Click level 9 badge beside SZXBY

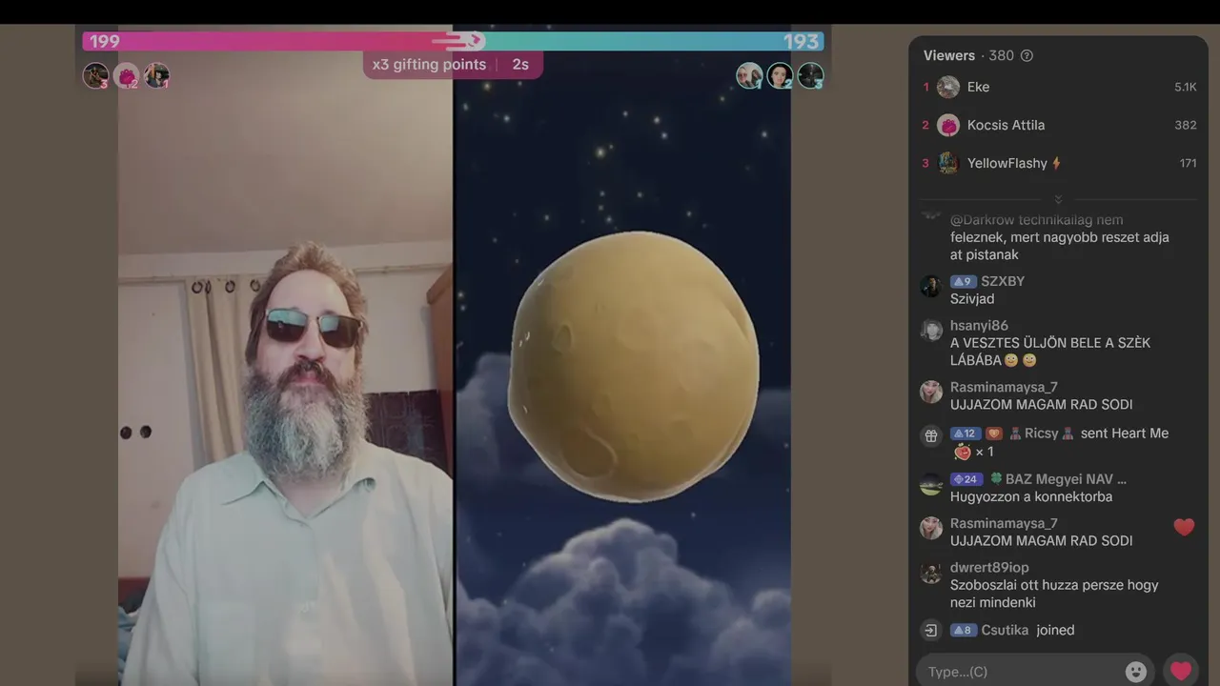click(963, 281)
